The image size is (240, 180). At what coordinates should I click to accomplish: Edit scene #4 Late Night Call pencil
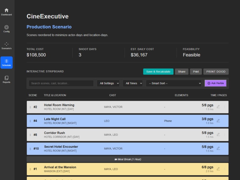coord(218,121)
